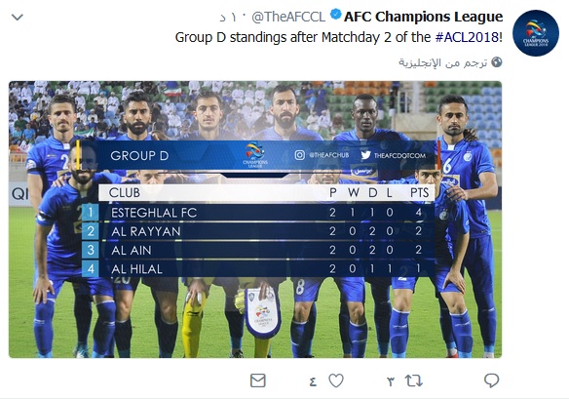Click the globe icon beside translate
This screenshot has width=569, height=400.
coord(497,62)
